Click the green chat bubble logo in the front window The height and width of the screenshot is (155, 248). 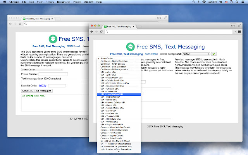(130, 46)
